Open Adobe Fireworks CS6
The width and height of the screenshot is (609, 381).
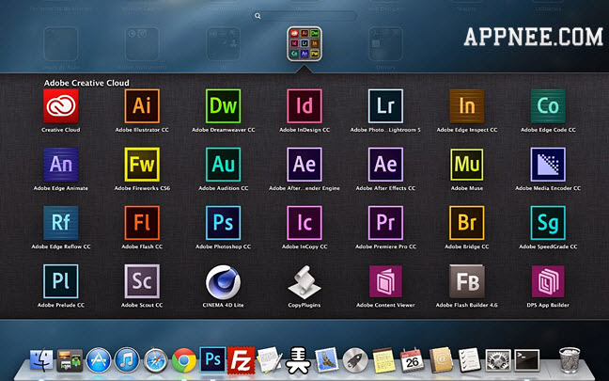(x=142, y=165)
